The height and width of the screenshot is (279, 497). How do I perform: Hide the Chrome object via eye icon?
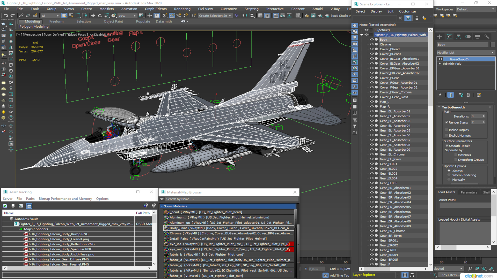click(x=372, y=44)
